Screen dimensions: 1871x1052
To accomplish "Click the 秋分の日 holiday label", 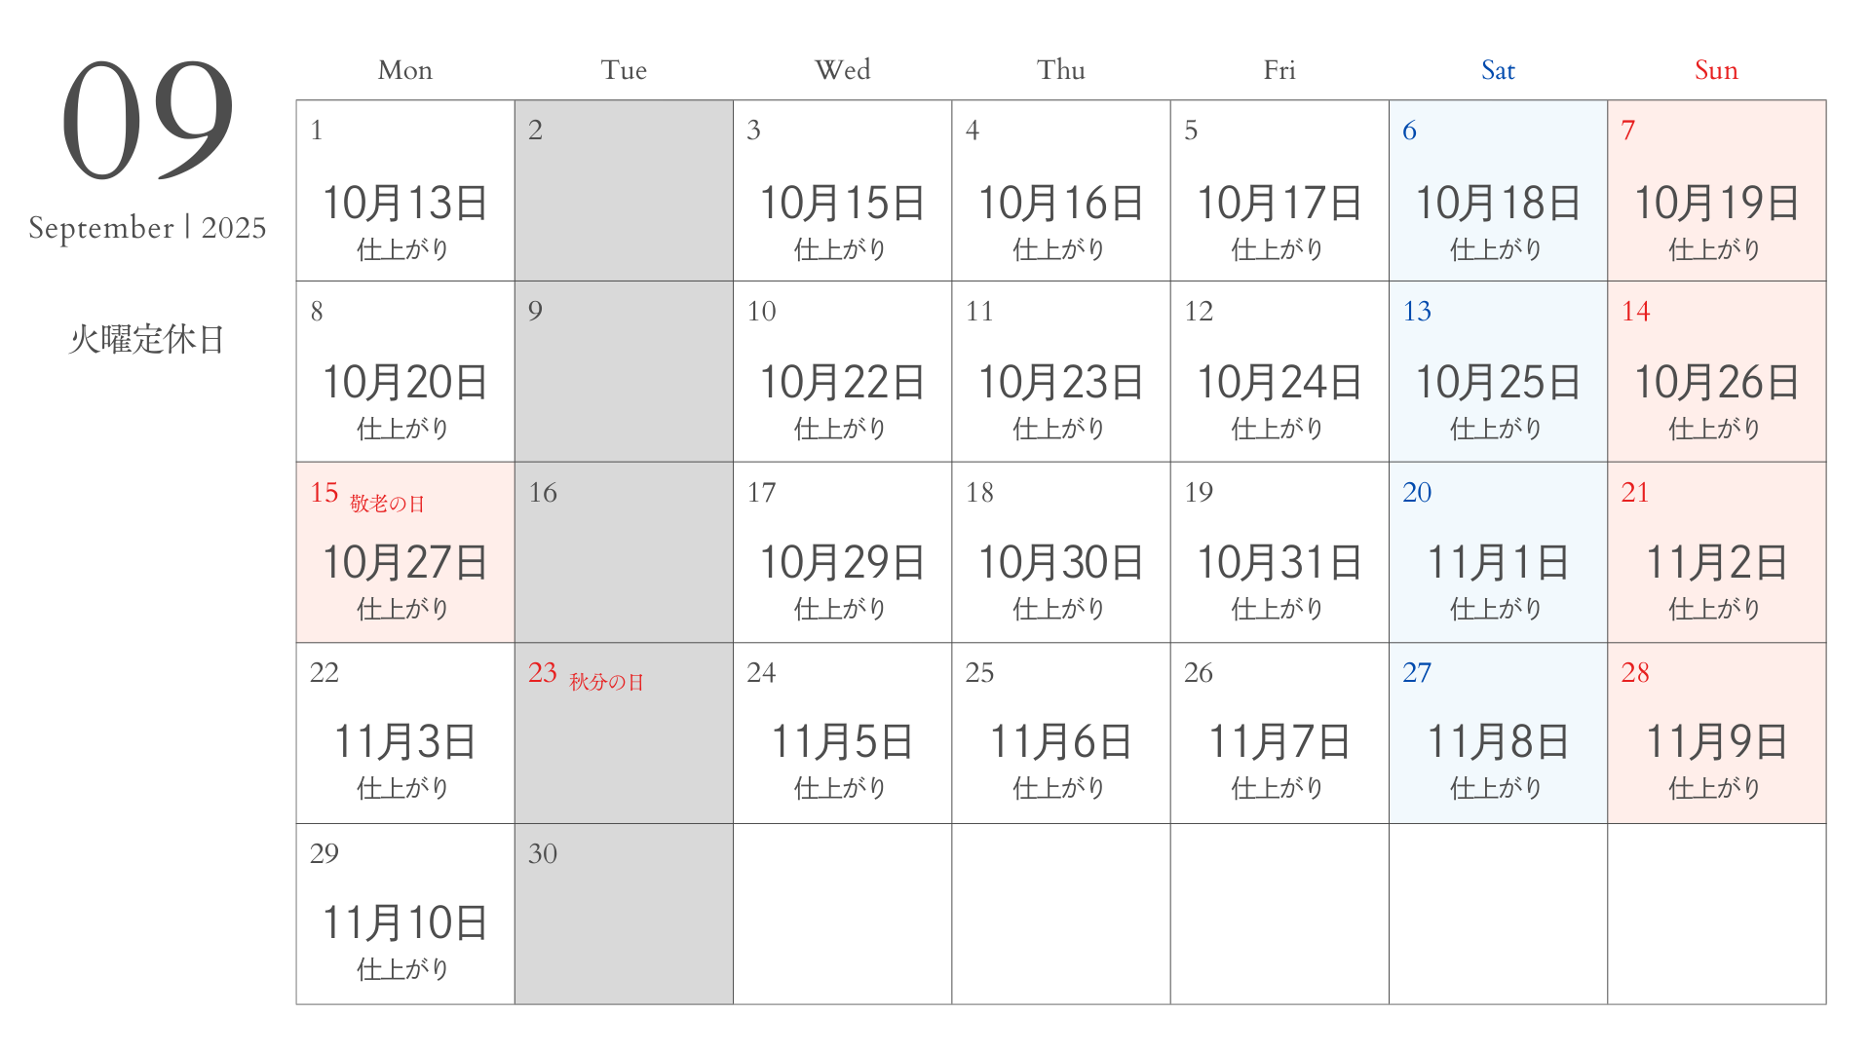I will 606,682.
